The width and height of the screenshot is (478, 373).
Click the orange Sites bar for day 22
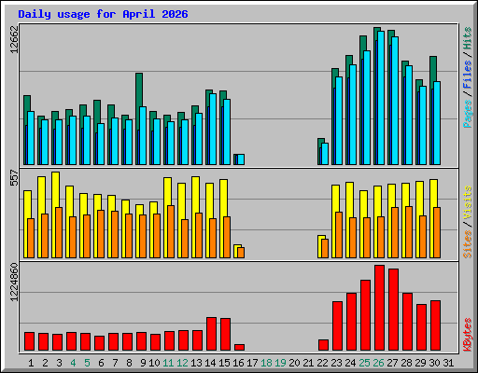(325, 248)
